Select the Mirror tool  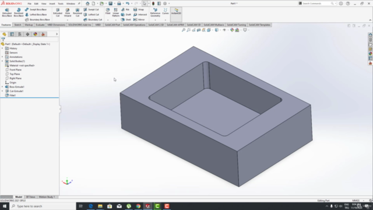coord(139,20)
